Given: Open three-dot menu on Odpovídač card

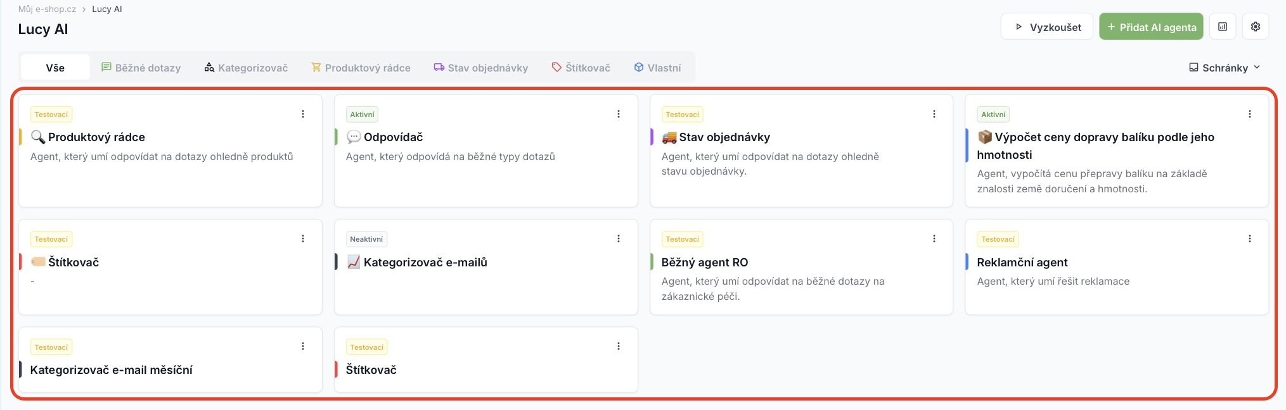Looking at the screenshot, I should pos(619,114).
